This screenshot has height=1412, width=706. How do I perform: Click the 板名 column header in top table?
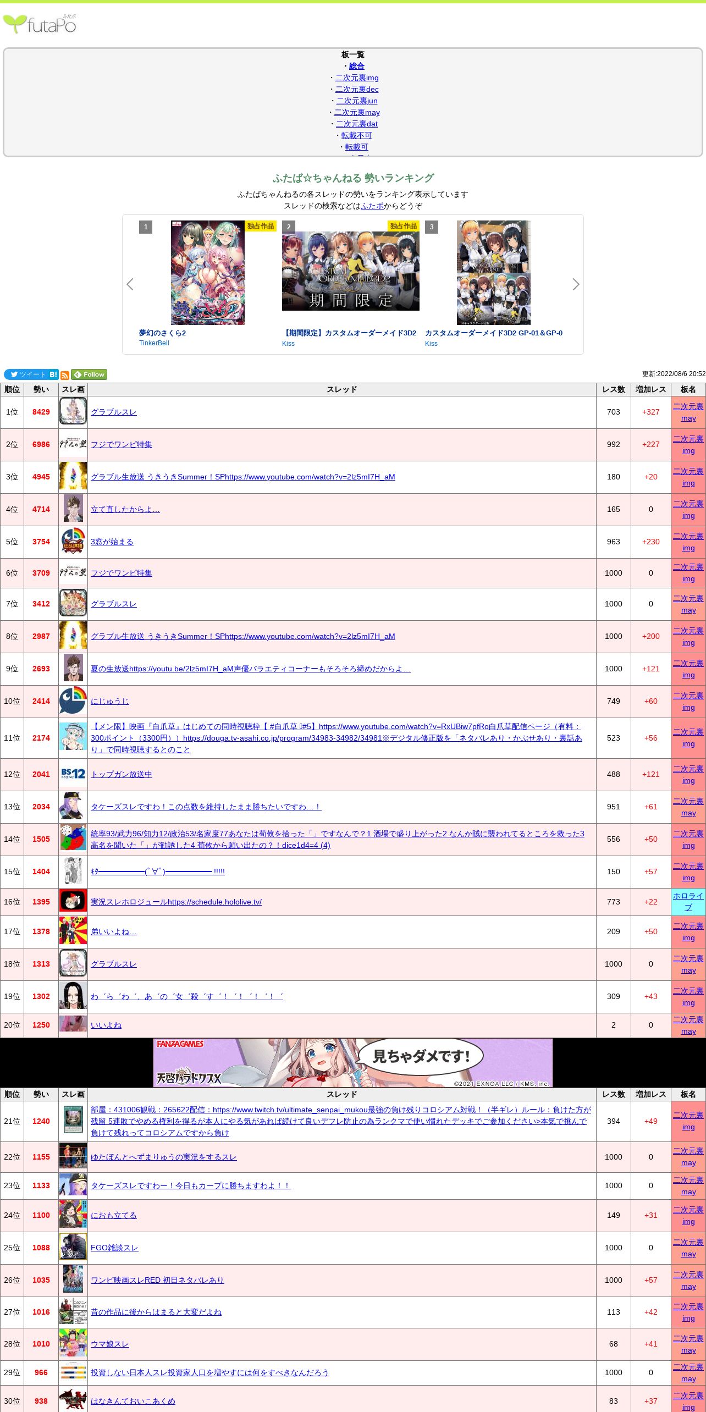click(688, 389)
